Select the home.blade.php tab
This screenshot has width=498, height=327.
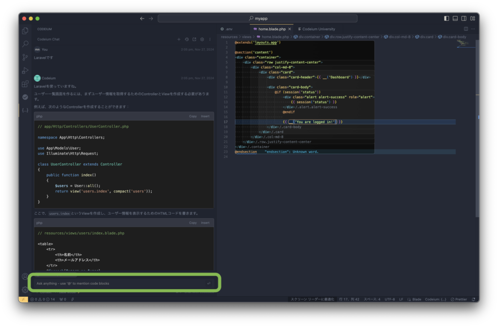click(x=272, y=29)
